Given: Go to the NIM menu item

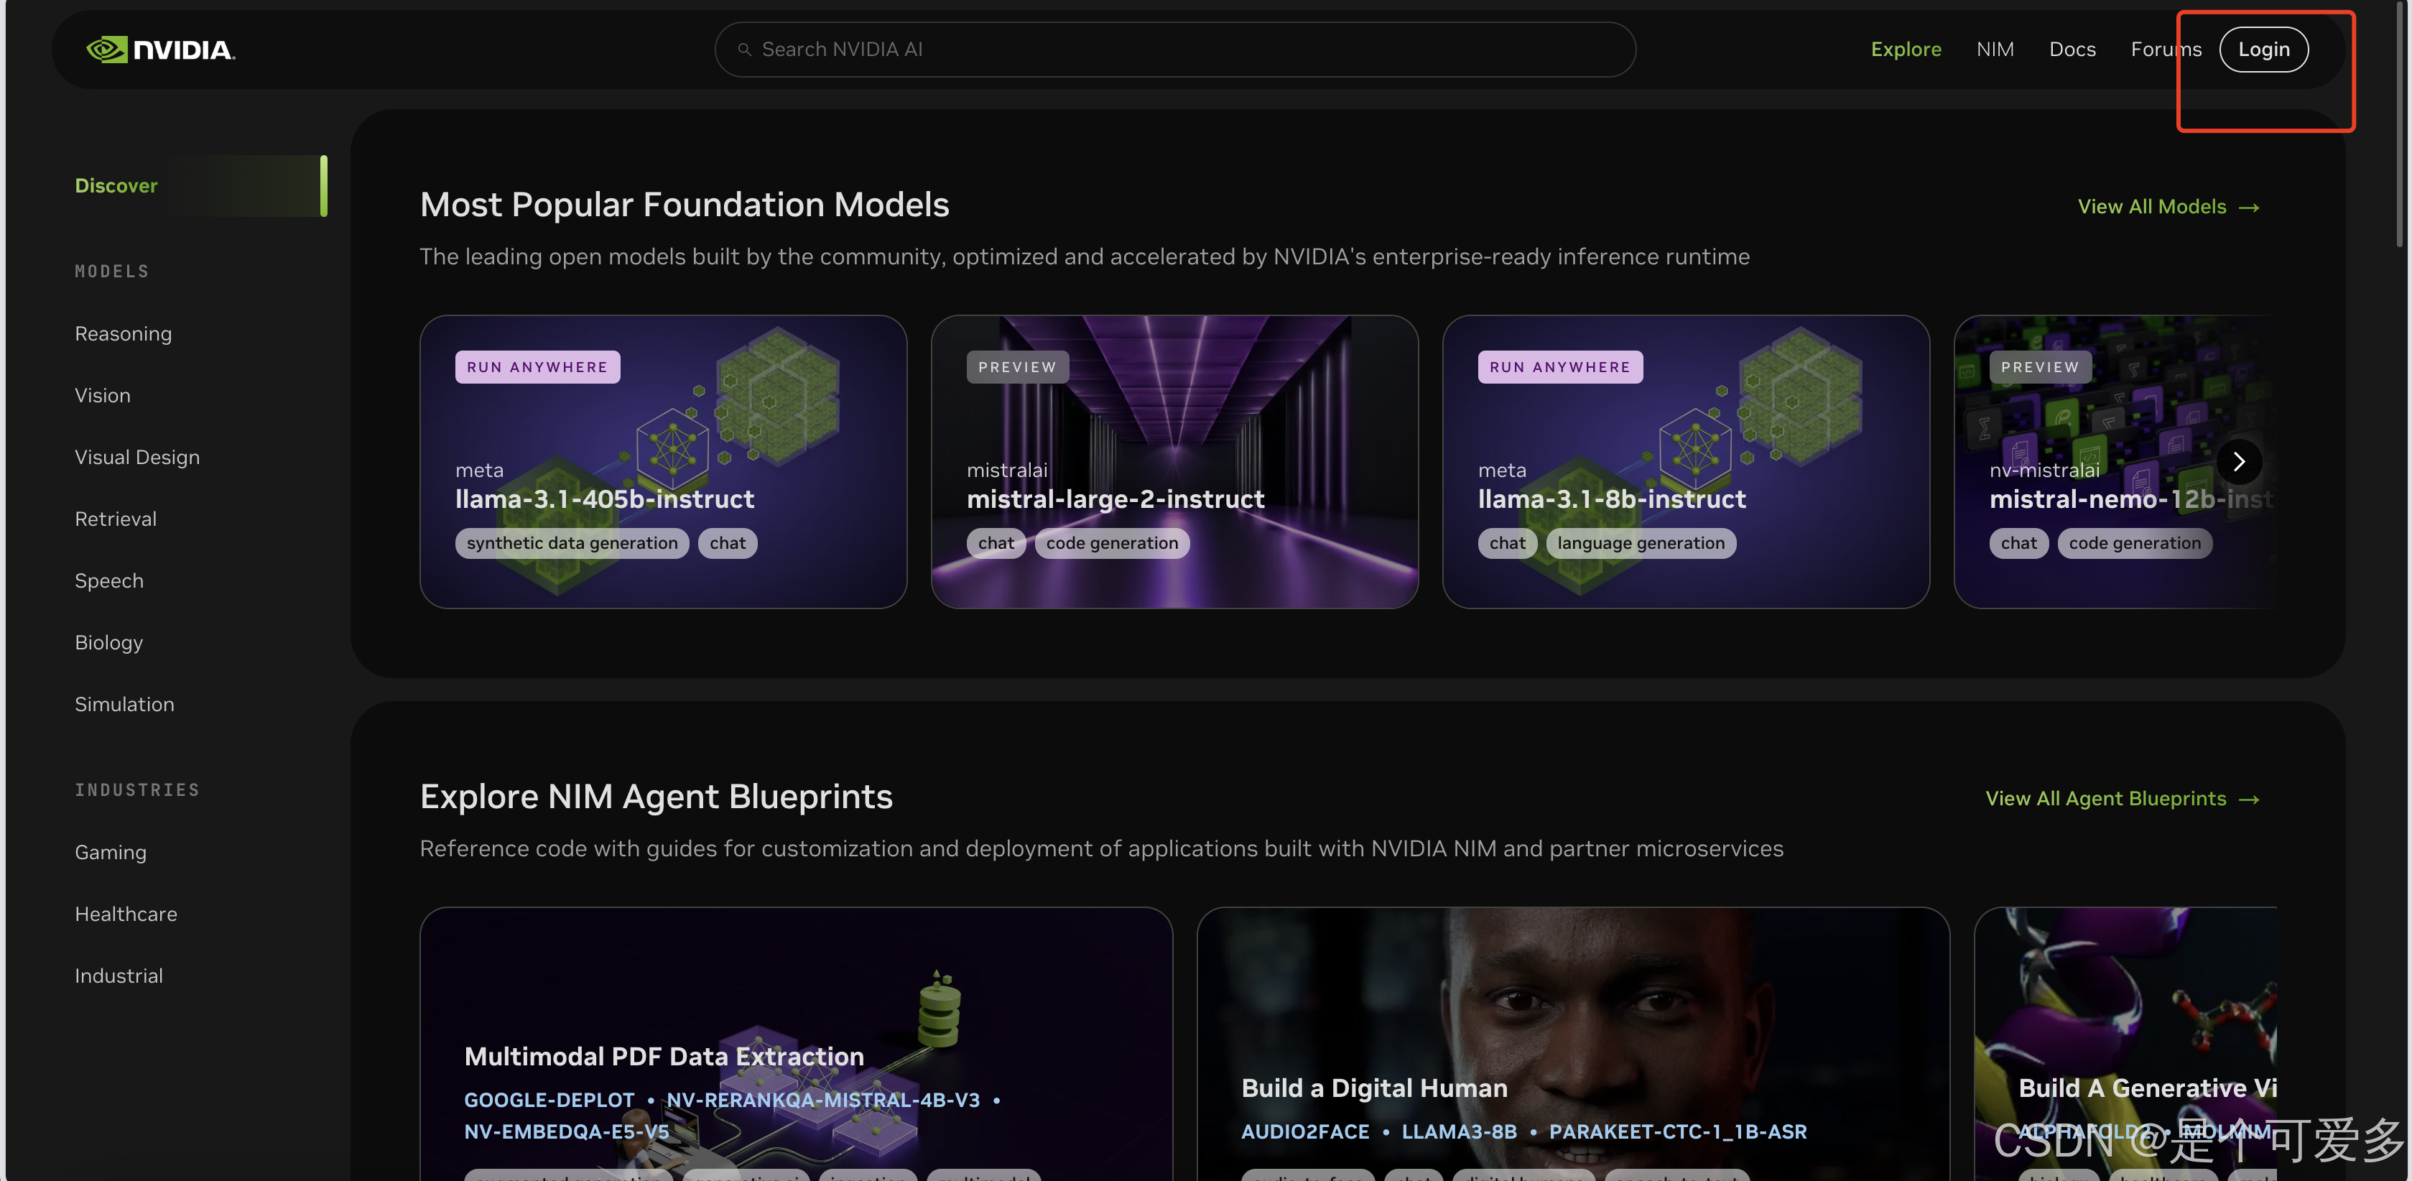Looking at the screenshot, I should (x=1995, y=50).
